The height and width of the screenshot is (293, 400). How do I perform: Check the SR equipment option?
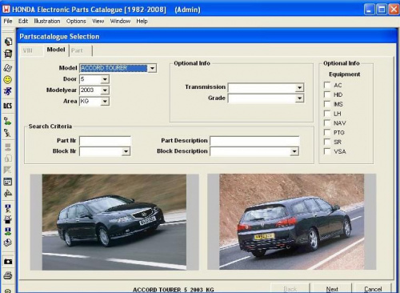point(327,142)
